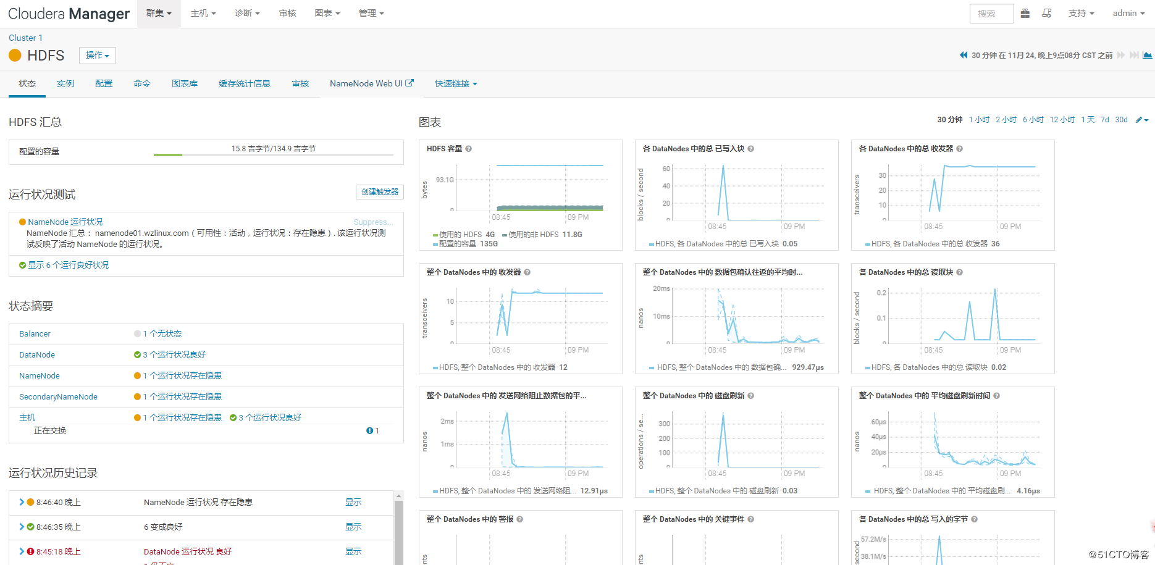
Task: Click the Balancer link in status summary
Action: 35,333
